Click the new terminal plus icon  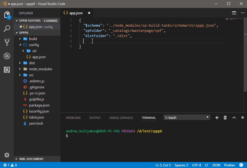(x=217, y=117)
